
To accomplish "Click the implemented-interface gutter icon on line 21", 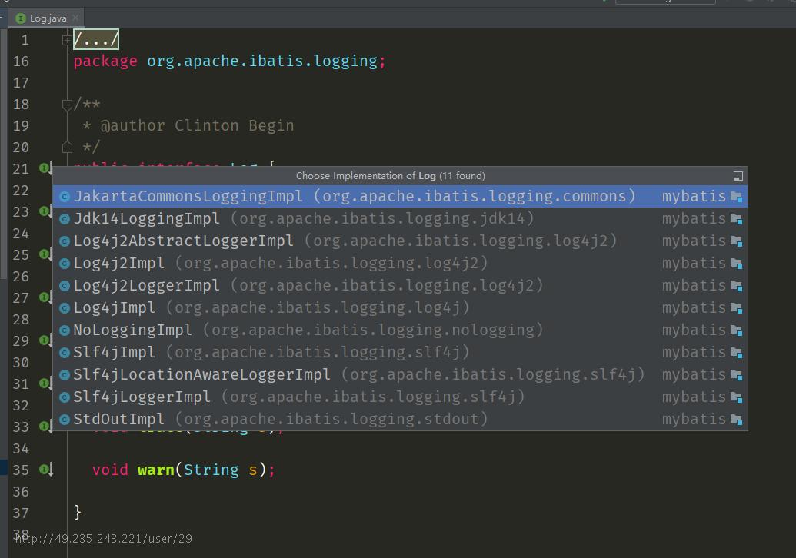I will coord(45,168).
